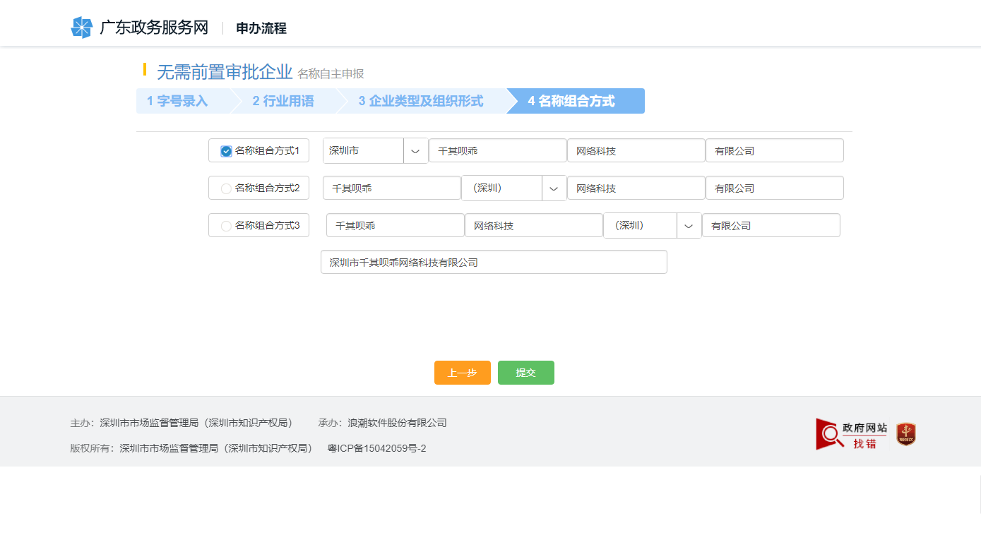
Task: Click the green 提交 button
Action: click(x=525, y=373)
